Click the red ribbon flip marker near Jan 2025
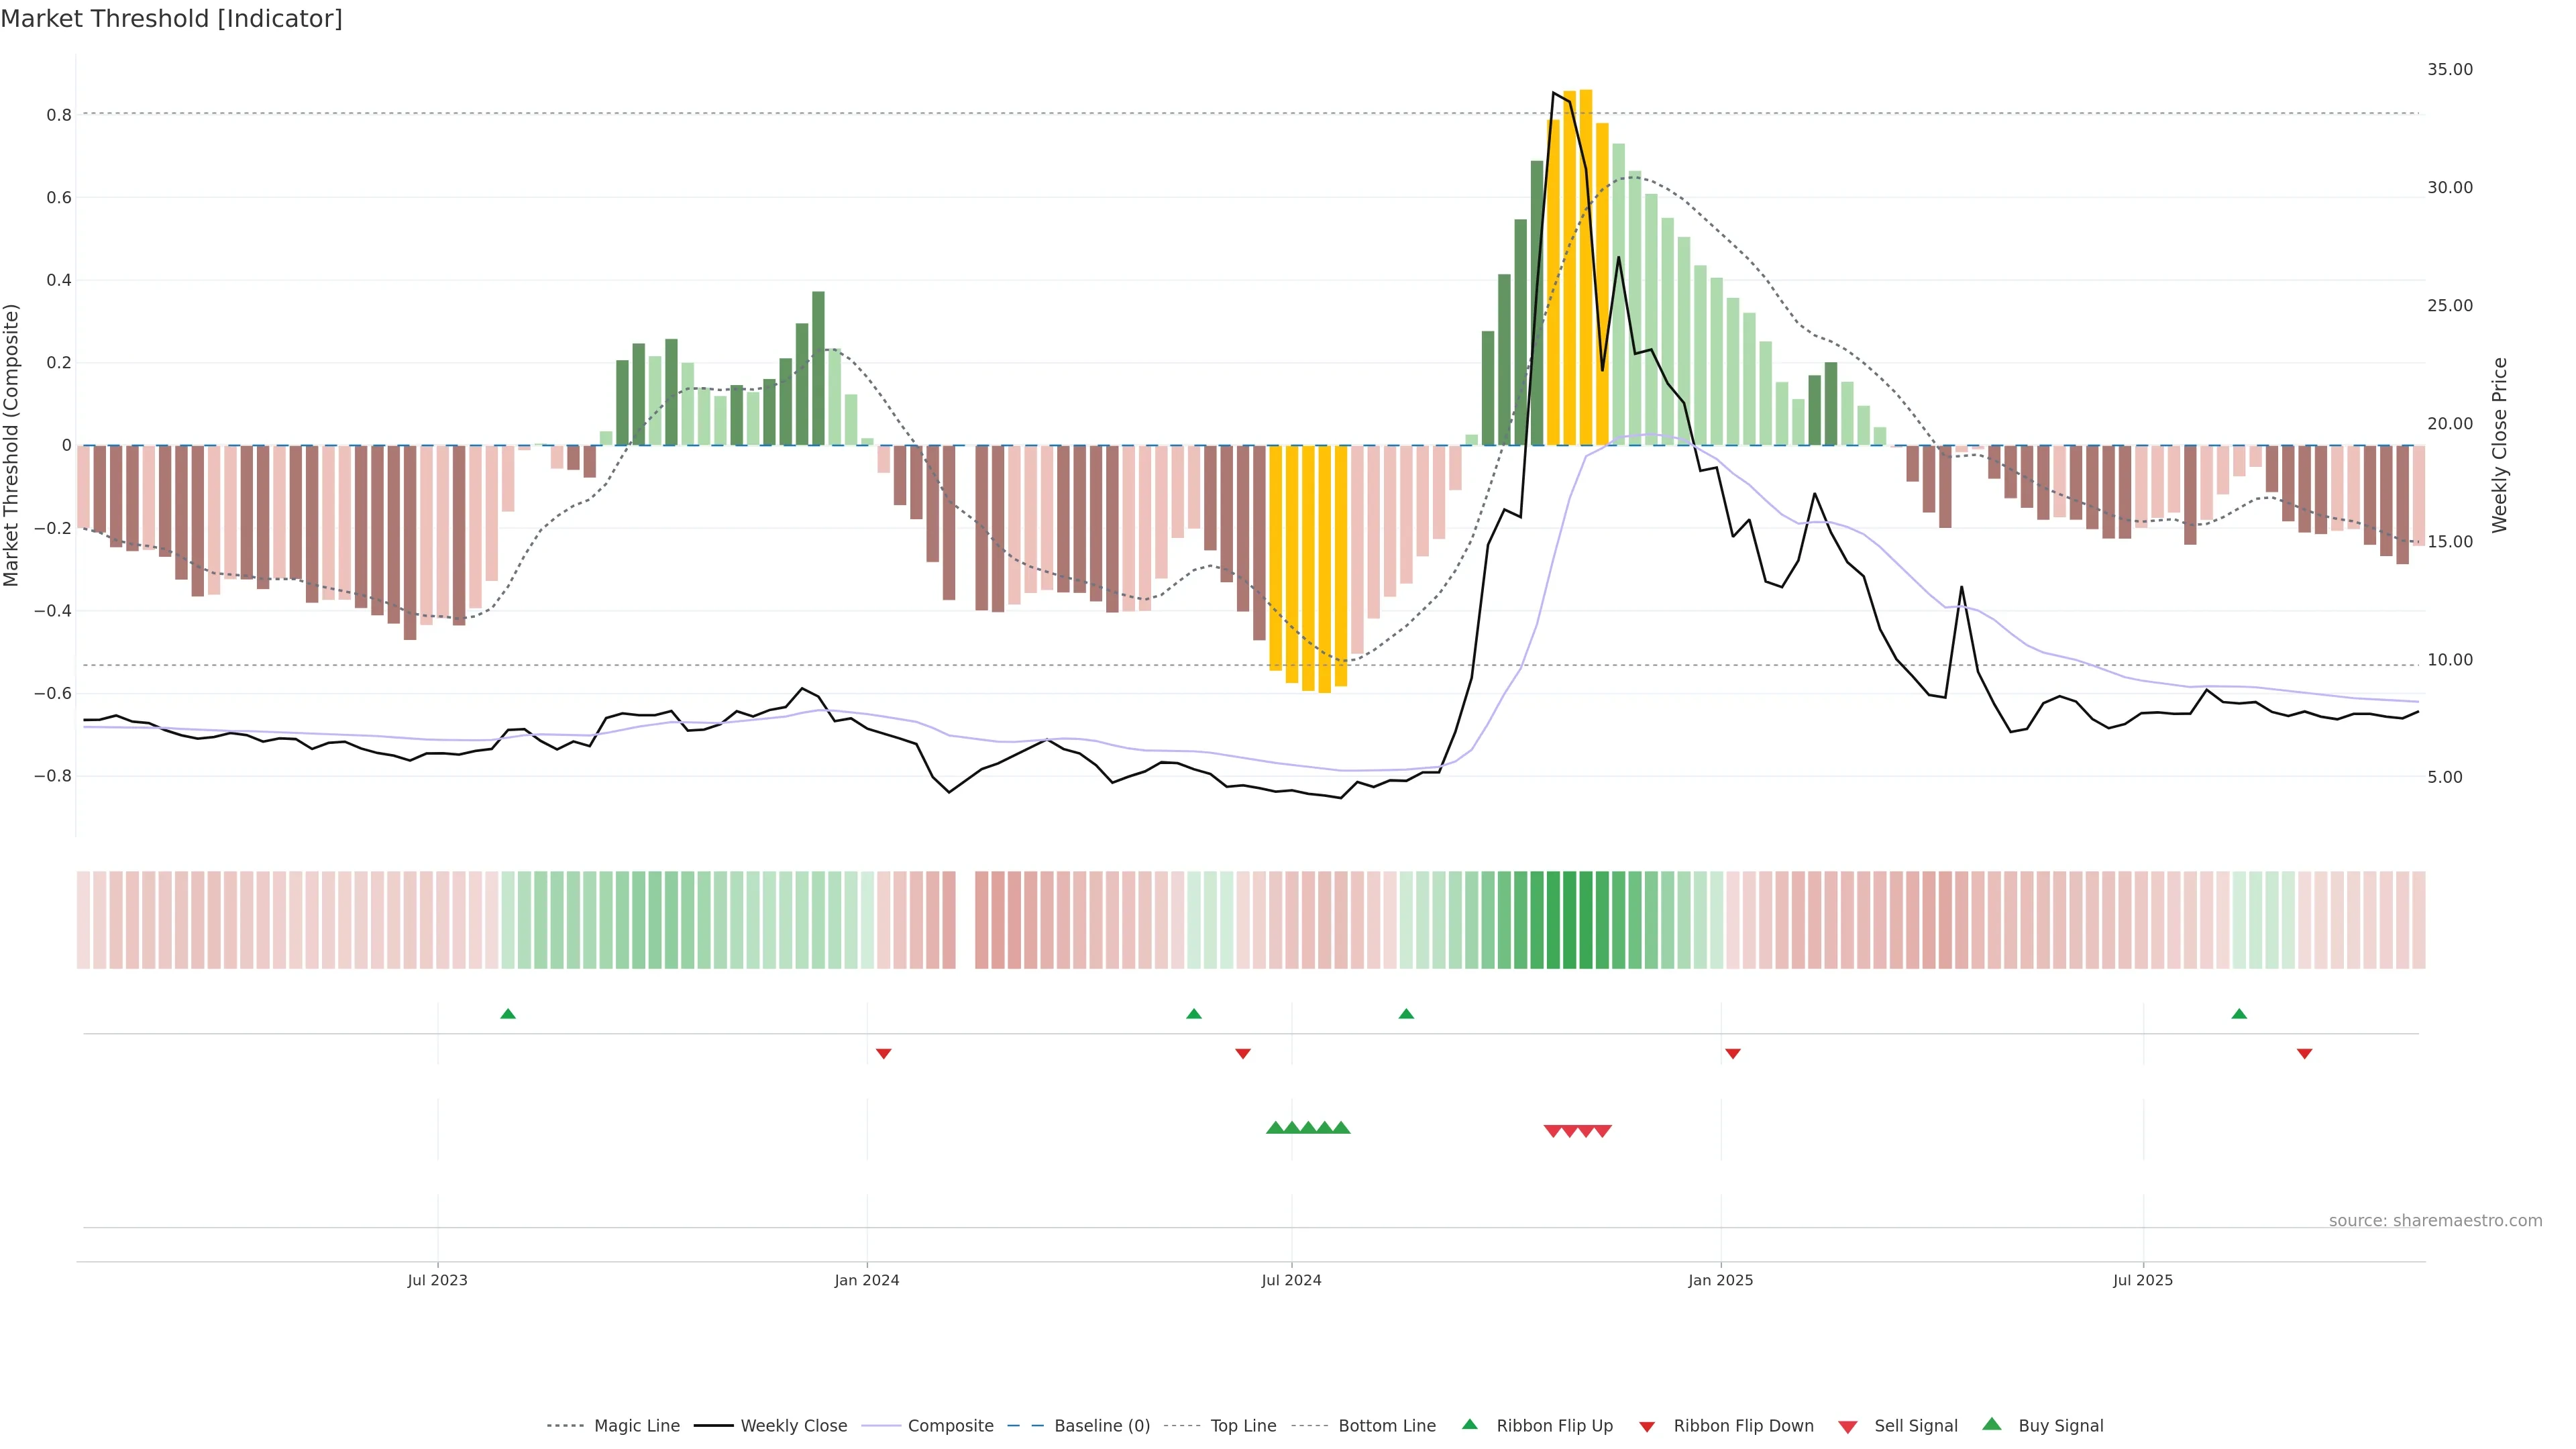The image size is (2576, 1449). click(x=1733, y=1053)
